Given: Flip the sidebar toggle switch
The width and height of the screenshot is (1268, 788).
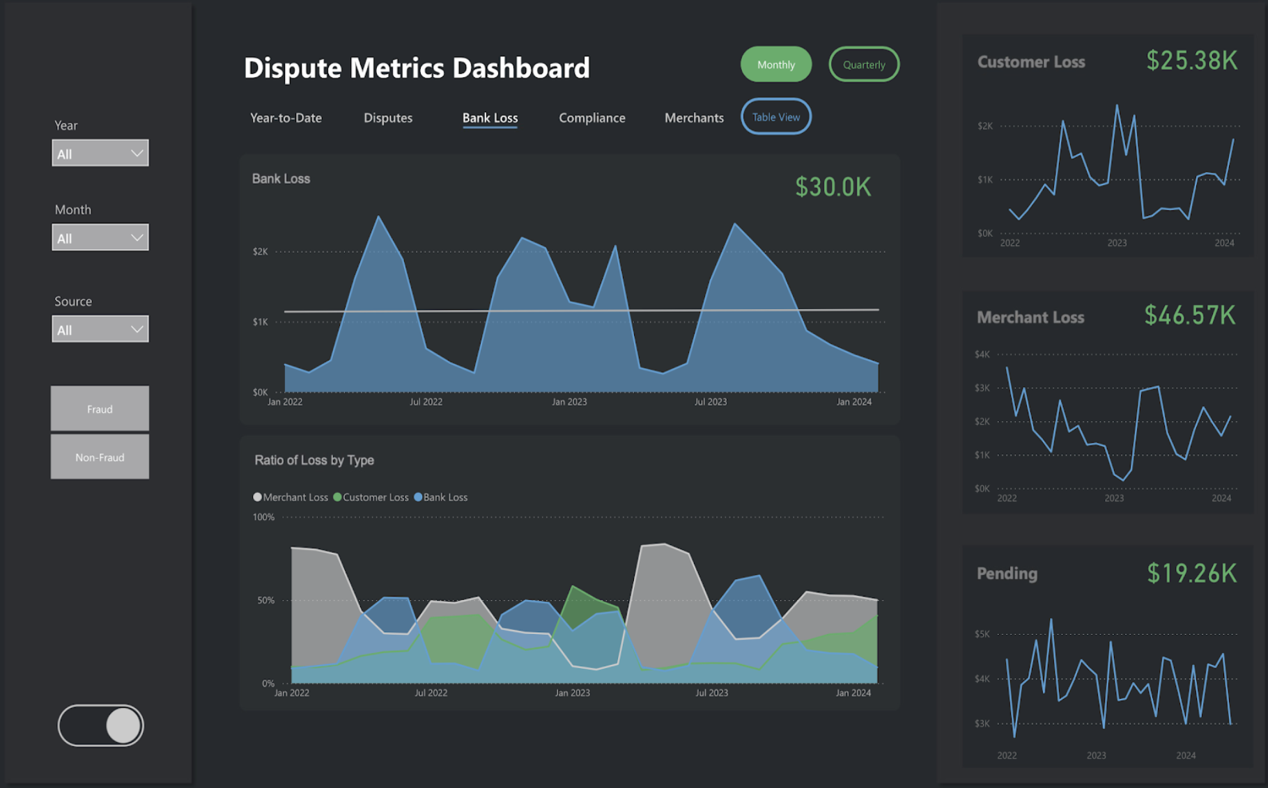Looking at the screenshot, I should pyautogui.click(x=100, y=725).
